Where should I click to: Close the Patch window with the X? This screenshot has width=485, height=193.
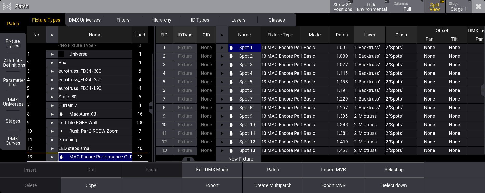[x=478, y=6]
